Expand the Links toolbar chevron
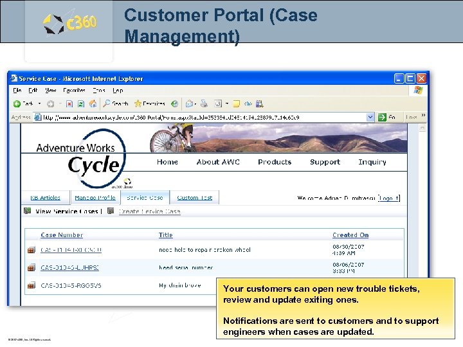Viewport: 463px width, 347px height. click(423, 115)
